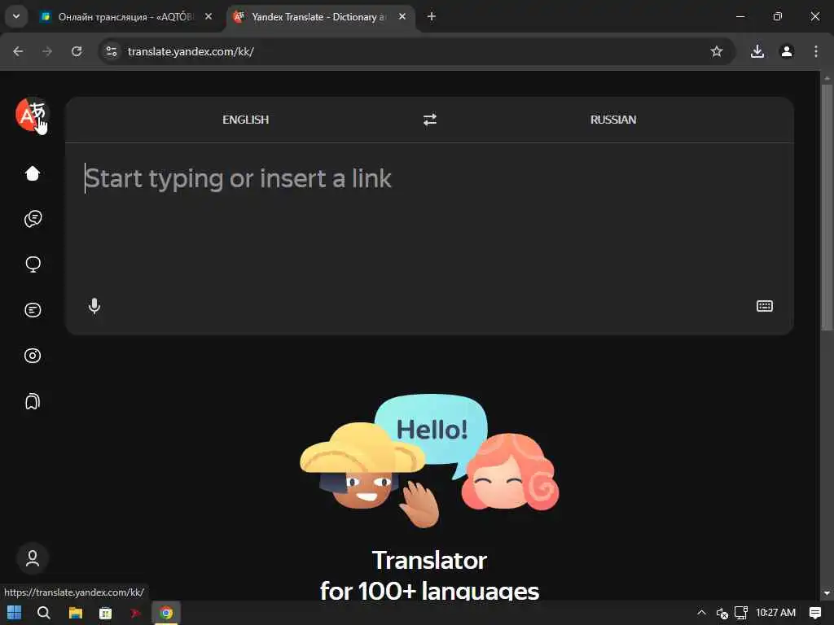The width and height of the screenshot is (834, 625).
Task: Open a new browser tab
Action: (x=432, y=16)
